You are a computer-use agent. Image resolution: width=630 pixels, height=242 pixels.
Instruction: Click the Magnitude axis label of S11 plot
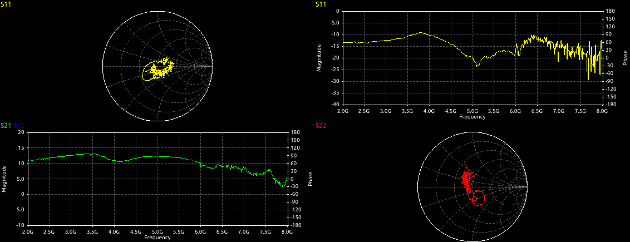pyautogui.click(x=319, y=58)
